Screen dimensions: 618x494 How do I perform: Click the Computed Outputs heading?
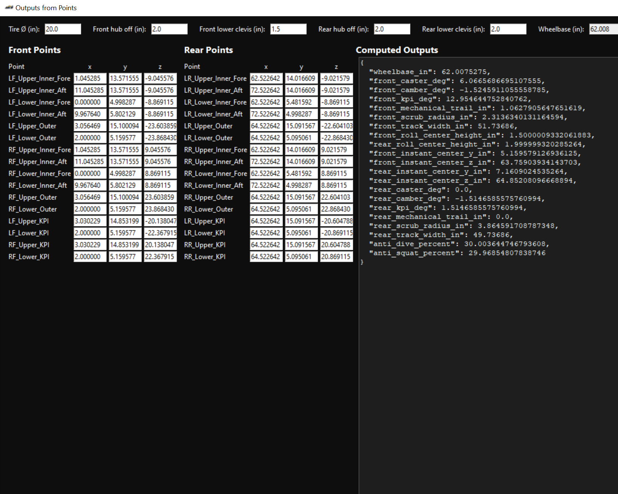(397, 50)
